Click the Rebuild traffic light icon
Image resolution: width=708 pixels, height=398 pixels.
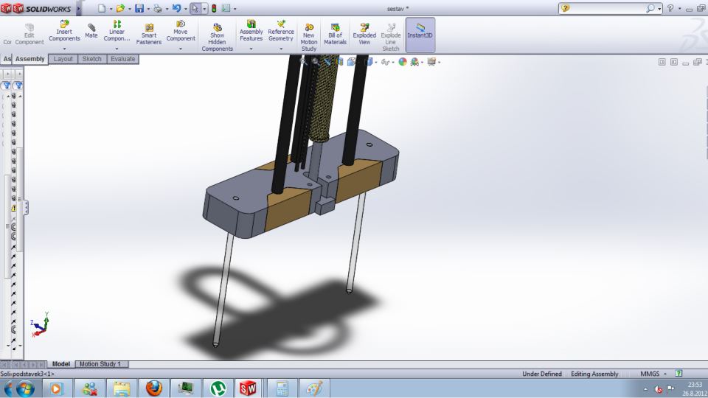215,8
